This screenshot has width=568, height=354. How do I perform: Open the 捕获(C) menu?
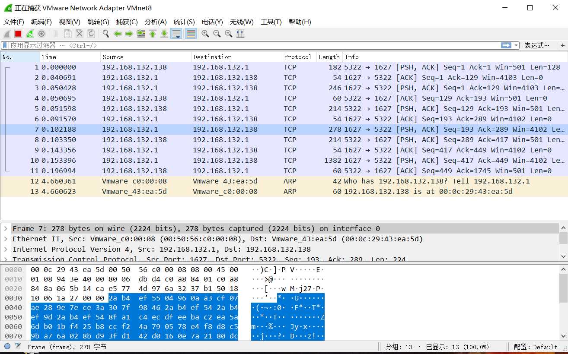point(127,22)
